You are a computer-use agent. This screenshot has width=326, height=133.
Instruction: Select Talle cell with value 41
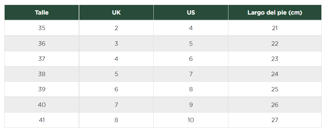tap(42, 120)
